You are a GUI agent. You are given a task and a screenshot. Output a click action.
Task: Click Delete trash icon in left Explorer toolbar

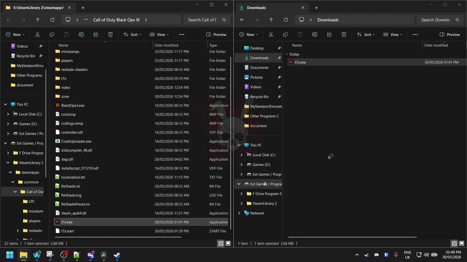coord(110,35)
